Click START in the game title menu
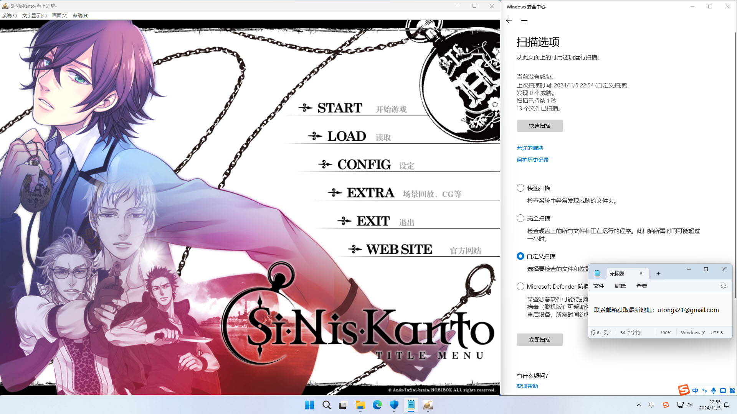737x414 pixels. click(339, 108)
